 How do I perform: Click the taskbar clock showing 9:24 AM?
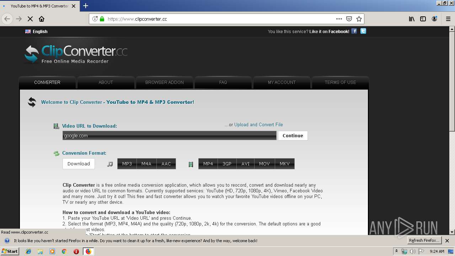pyautogui.click(x=437, y=251)
